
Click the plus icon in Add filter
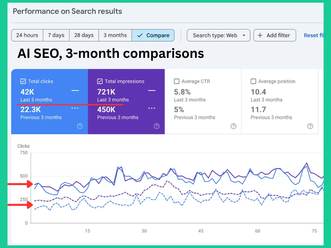click(260, 35)
